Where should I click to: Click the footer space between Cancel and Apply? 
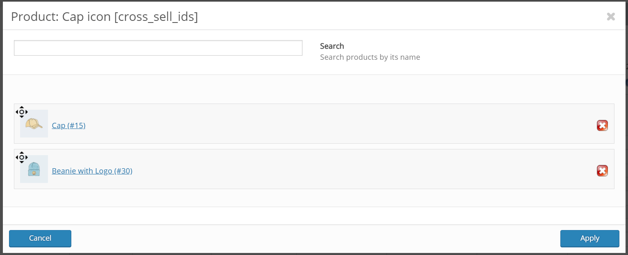[x=316, y=238]
